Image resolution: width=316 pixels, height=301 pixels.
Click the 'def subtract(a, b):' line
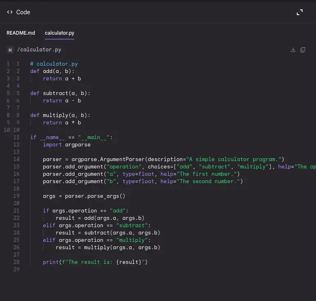coord(60,93)
